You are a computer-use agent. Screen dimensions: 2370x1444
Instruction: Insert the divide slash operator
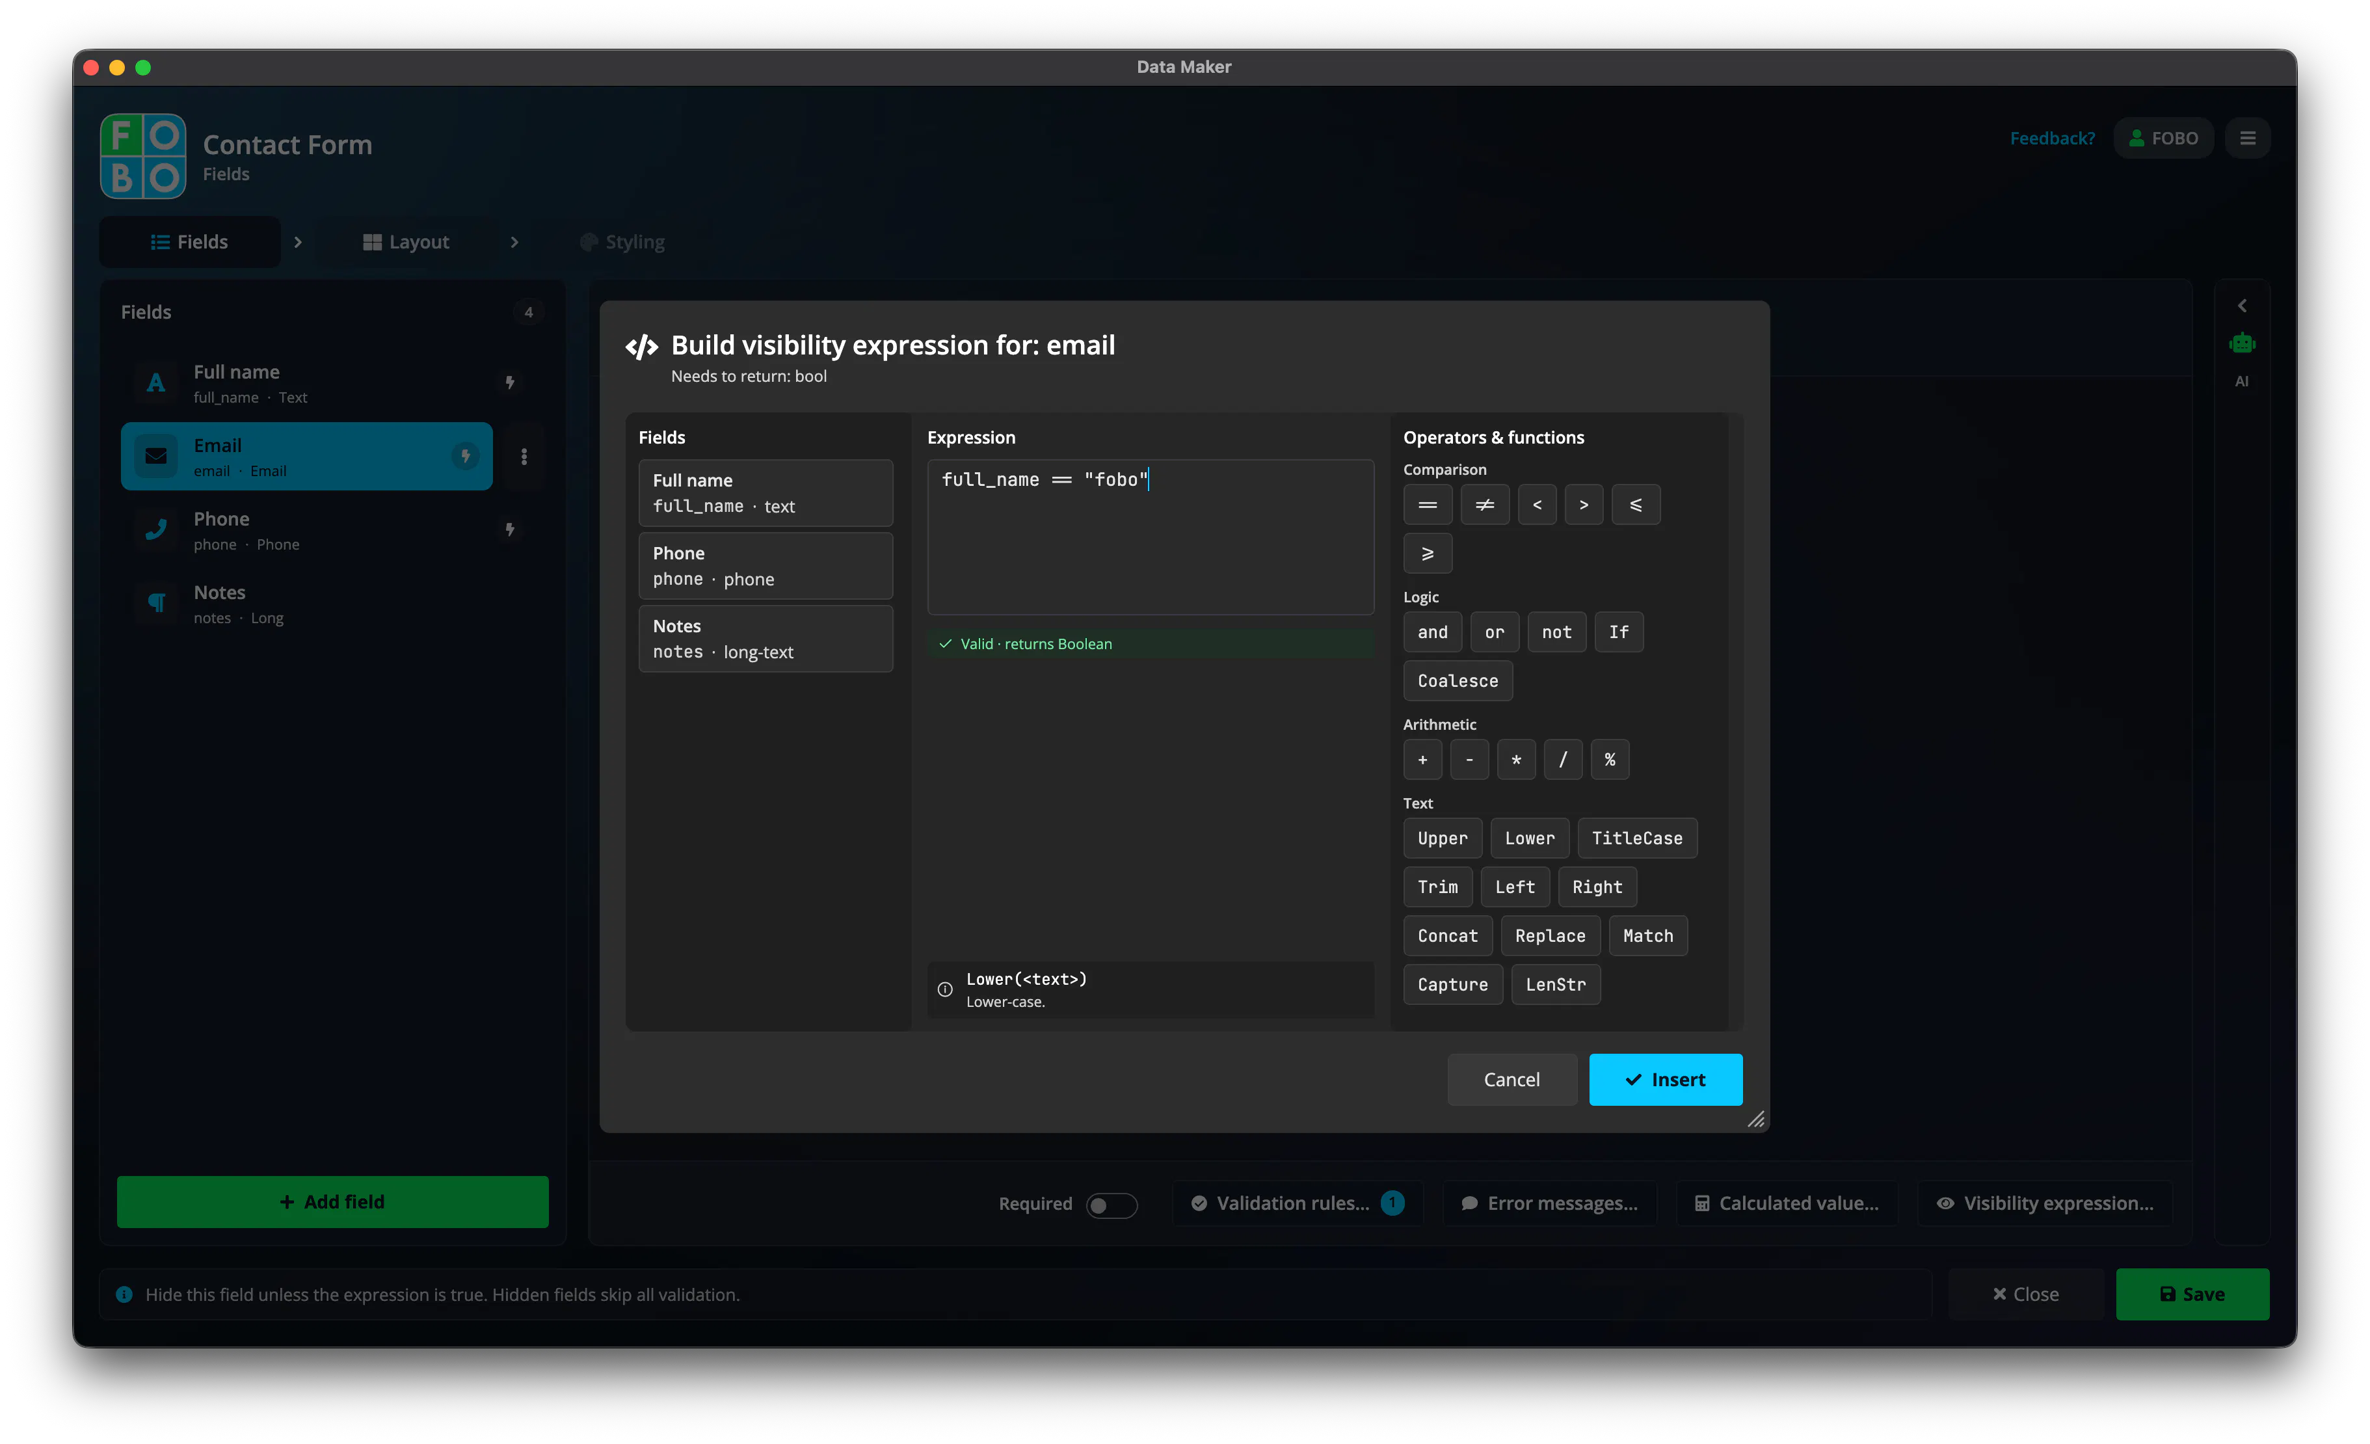[x=1563, y=760]
